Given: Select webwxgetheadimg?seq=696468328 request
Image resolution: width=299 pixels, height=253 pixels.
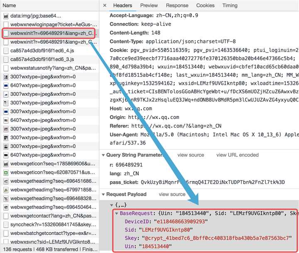Looking at the screenshot, I should (x=49, y=198).
